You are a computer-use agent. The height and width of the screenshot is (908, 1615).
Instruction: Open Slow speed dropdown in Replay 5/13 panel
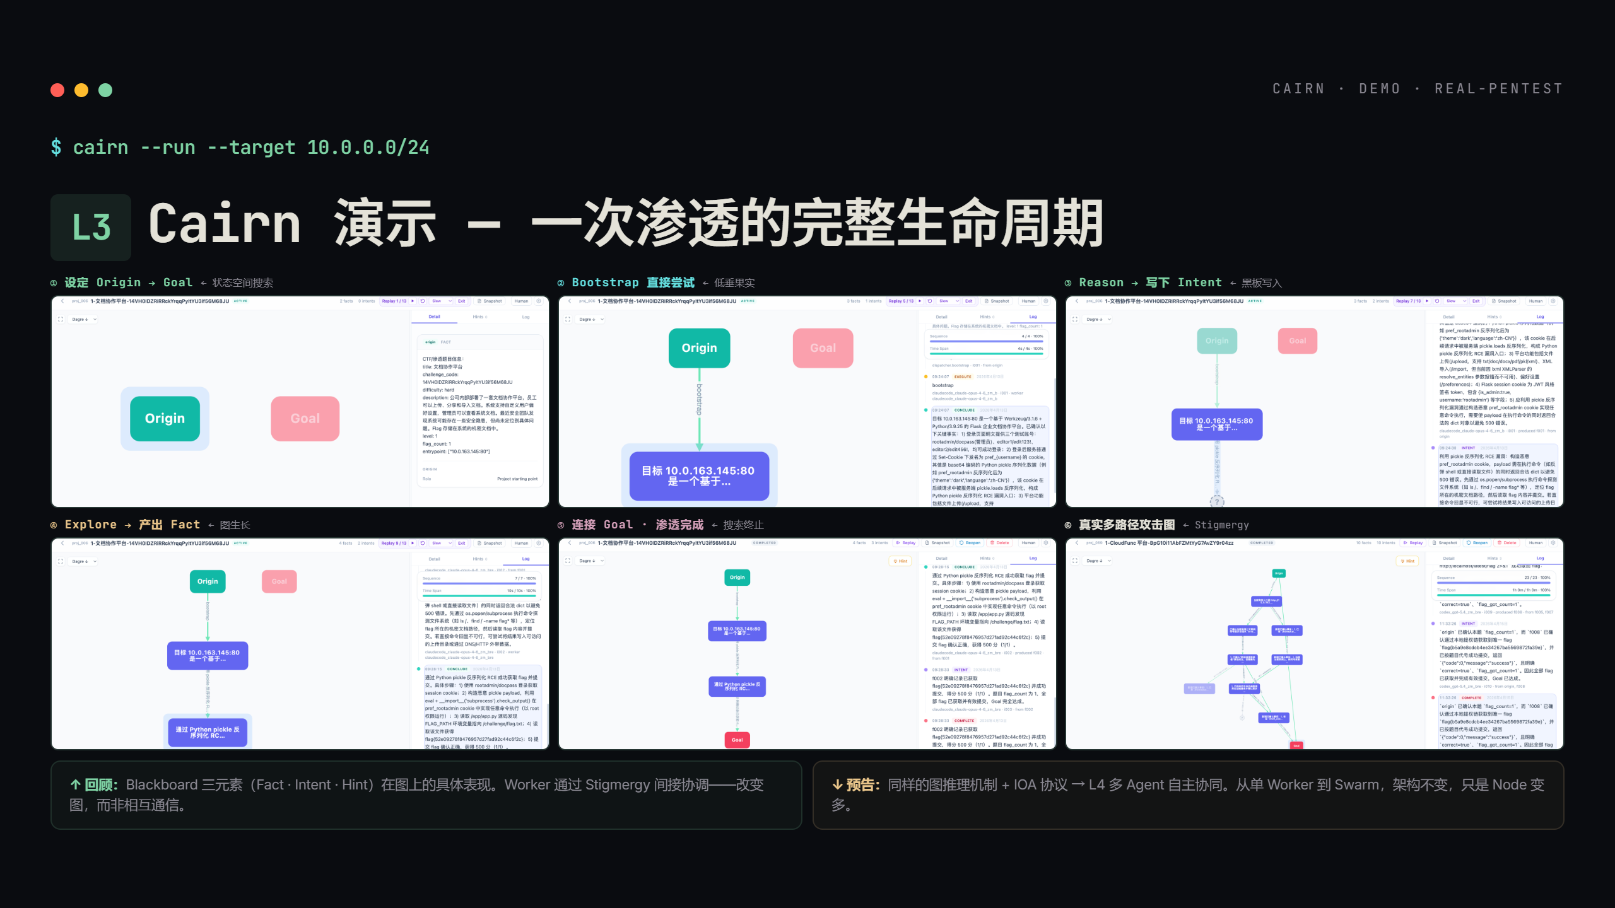(x=948, y=301)
